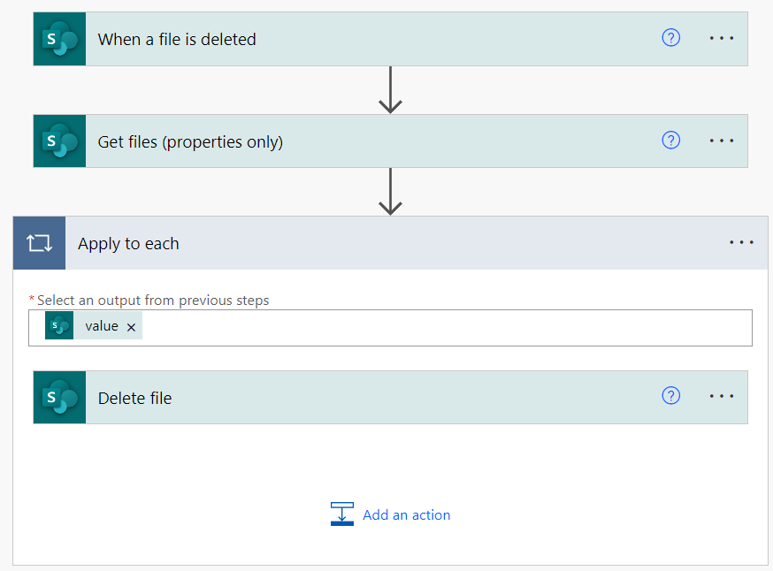Image resolution: width=773 pixels, height=571 pixels.
Task: Click inside 'Select an output from previous steps' field
Action: coord(444,328)
